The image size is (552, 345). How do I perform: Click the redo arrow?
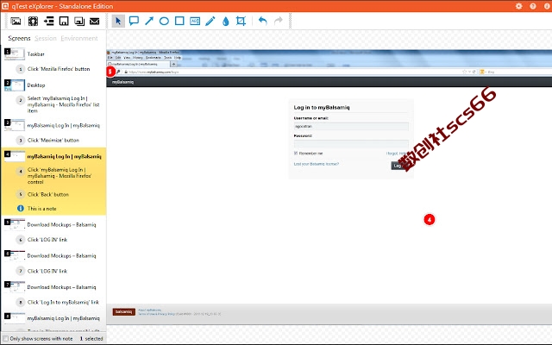[x=278, y=21]
